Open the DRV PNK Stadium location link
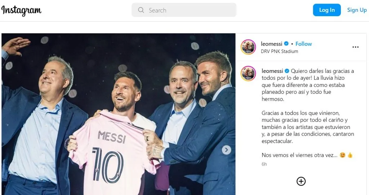Image resolution: width=369 pixels, height=195 pixels. pyautogui.click(x=279, y=51)
